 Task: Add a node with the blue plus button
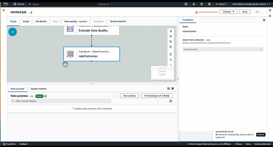13,32
